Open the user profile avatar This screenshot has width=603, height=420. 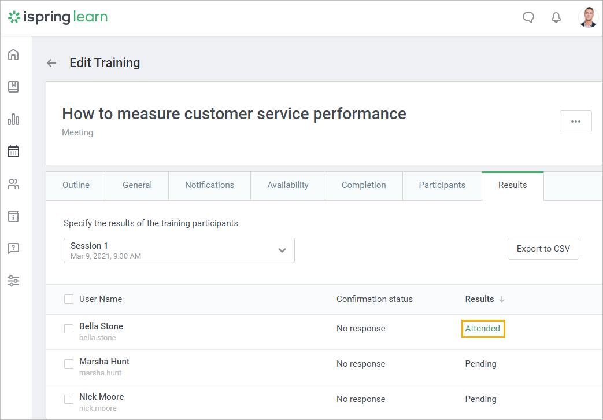pyautogui.click(x=588, y=17)
